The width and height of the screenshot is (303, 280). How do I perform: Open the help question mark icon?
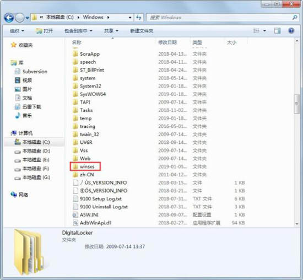291,31
